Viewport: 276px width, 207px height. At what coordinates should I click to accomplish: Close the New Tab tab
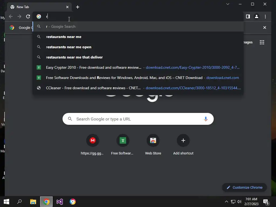[x=67, y=7]
